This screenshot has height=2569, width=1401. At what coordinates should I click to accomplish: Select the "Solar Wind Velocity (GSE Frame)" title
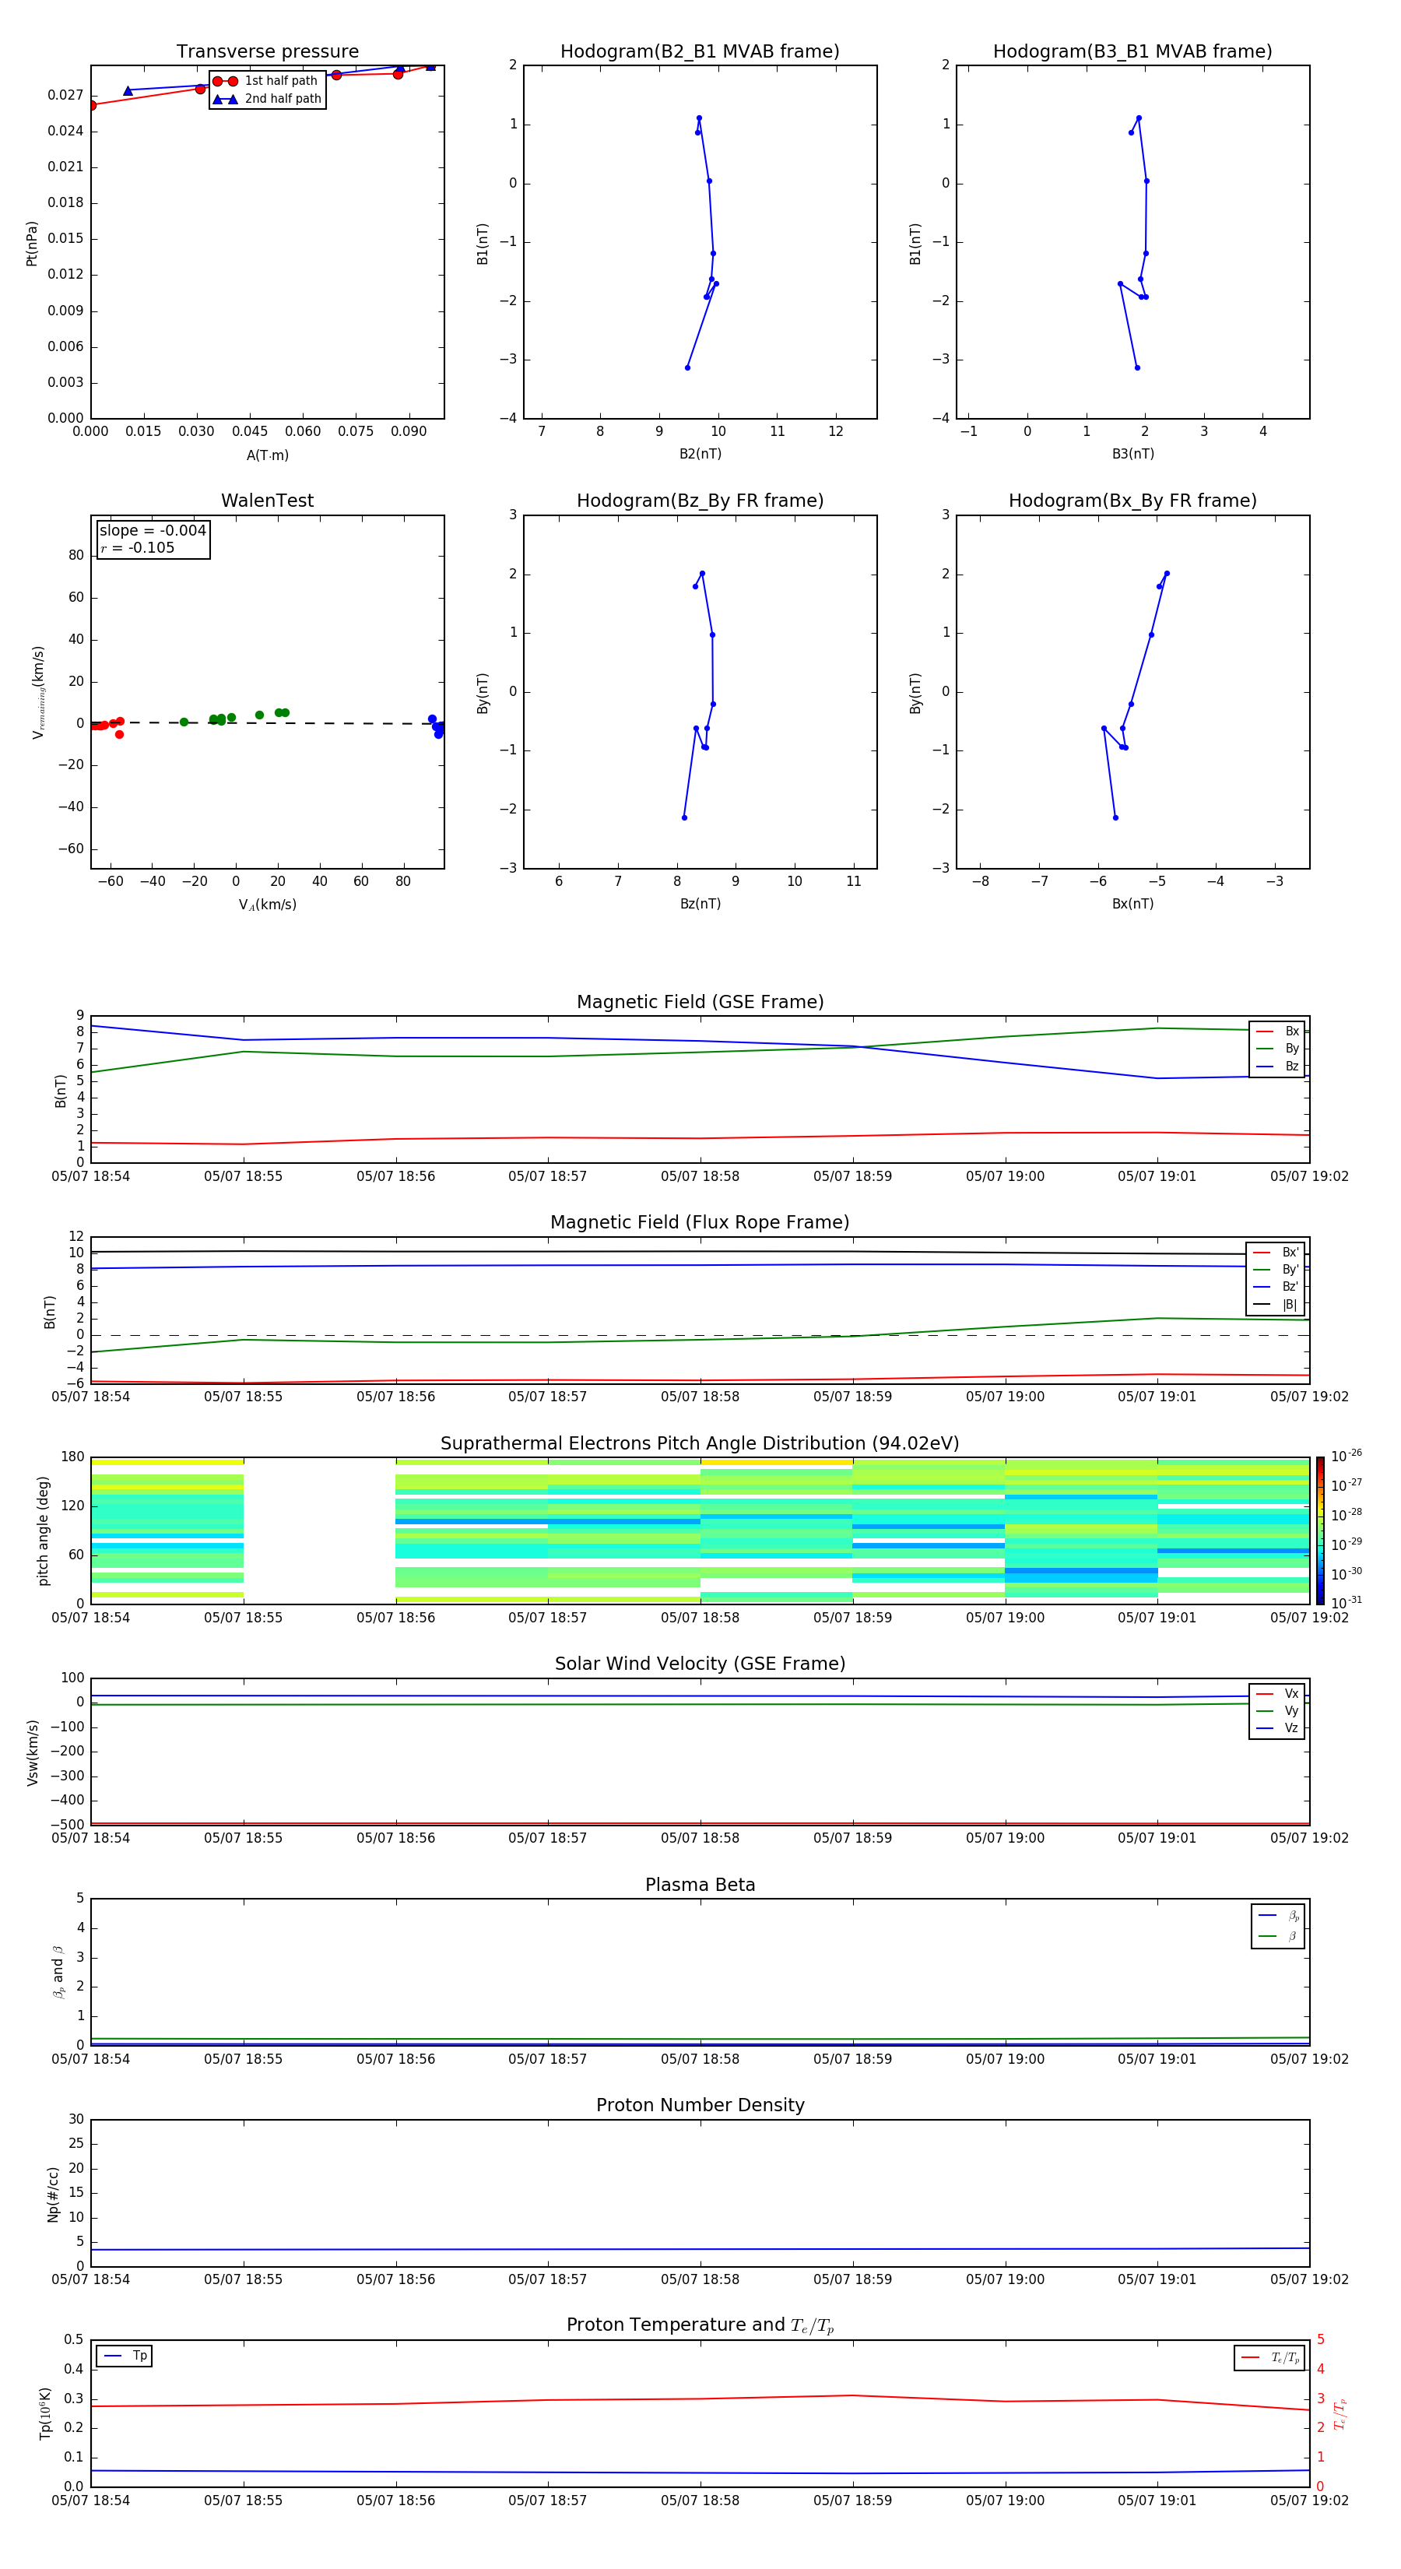click(700, 1664)
